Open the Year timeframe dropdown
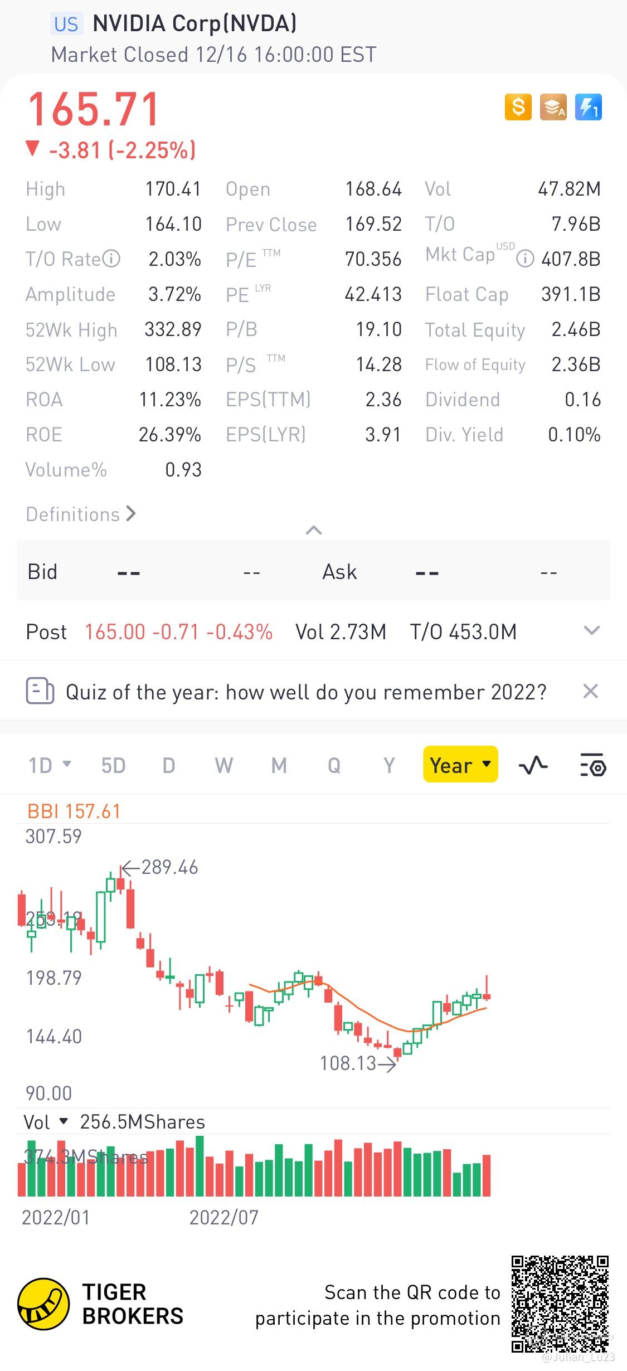Viewport: 627px width, 1371px height. (x=460, y=765)
